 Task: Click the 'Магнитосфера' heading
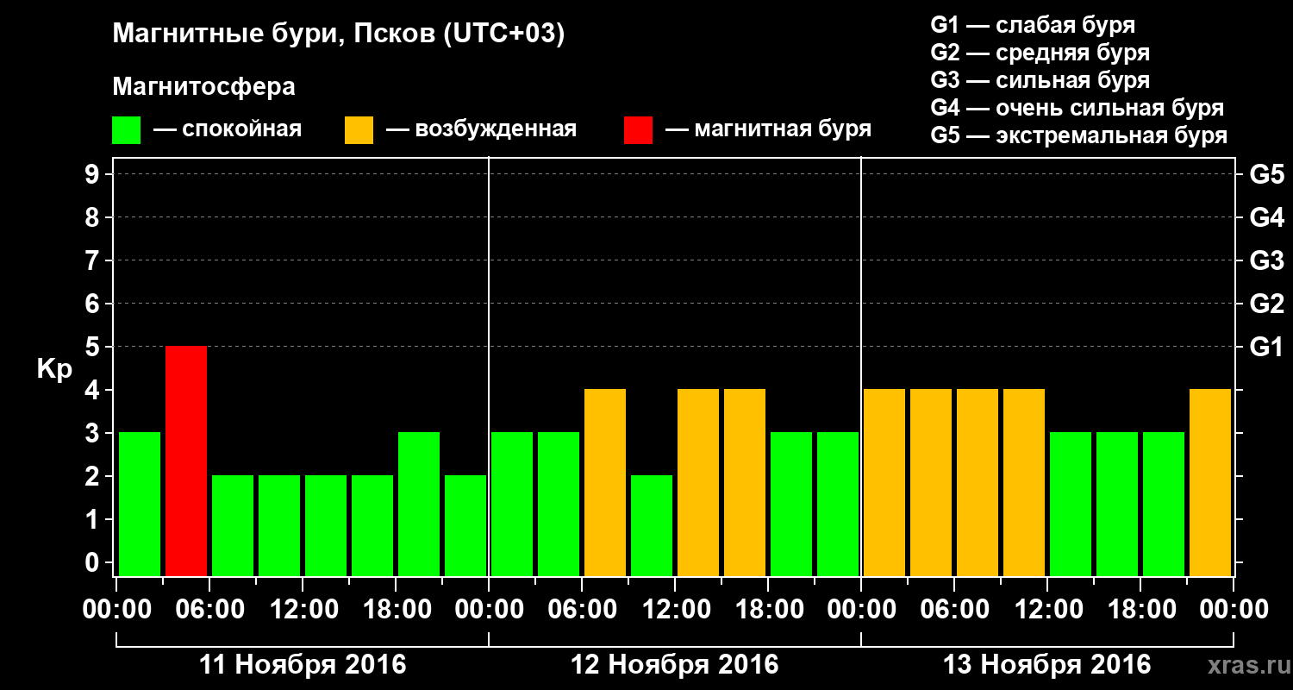point(203,87)
